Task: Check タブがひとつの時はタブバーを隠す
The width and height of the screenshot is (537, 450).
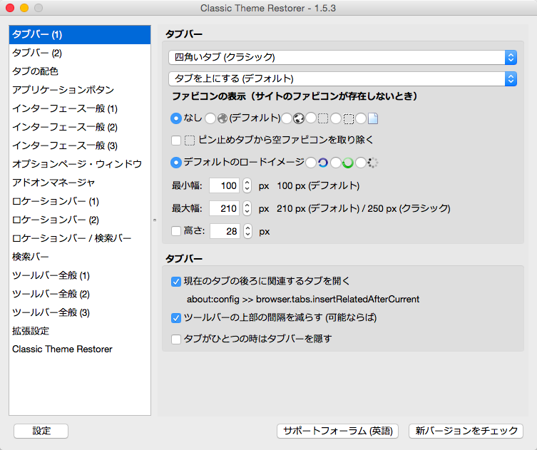Action: [x=176, y=339]
